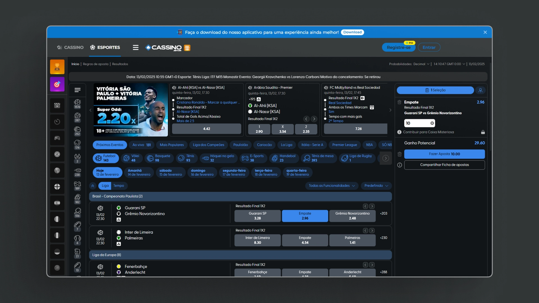This screenshot has width=539, height=303.
Task: Click the 1 Seleção betslip tab
Action: tap(435, 90)
